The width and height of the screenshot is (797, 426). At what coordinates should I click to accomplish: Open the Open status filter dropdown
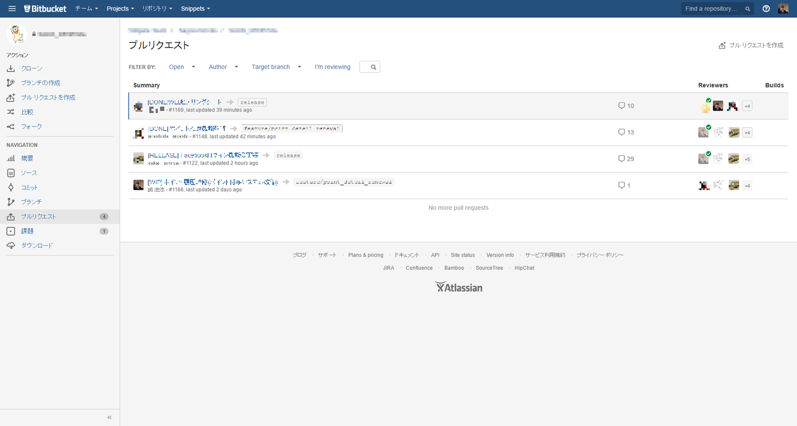coord(182,67)
